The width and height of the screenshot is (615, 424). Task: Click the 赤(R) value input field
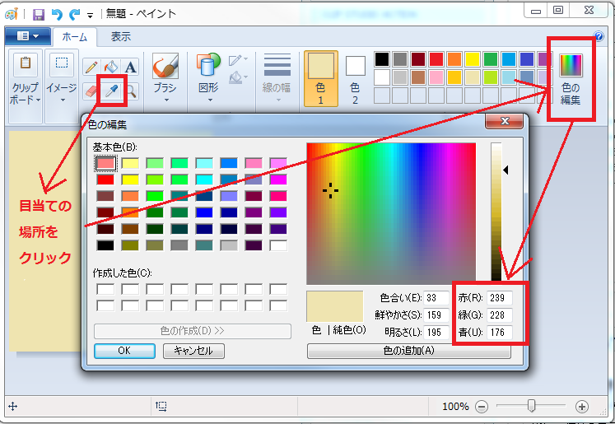click(500, 298)
